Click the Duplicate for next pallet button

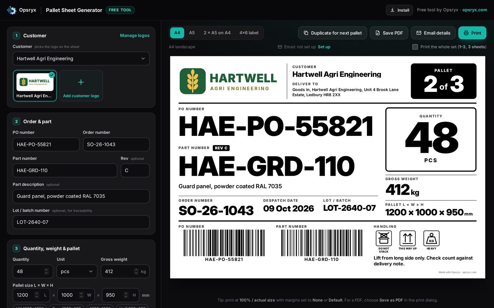pyautogui.click(x=332, y=33)
